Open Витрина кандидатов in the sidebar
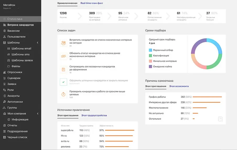 pos(20,25)
